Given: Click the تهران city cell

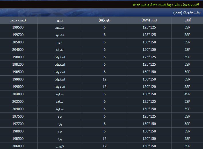Looking at the screenshot, I should click(x=60, y=50).
